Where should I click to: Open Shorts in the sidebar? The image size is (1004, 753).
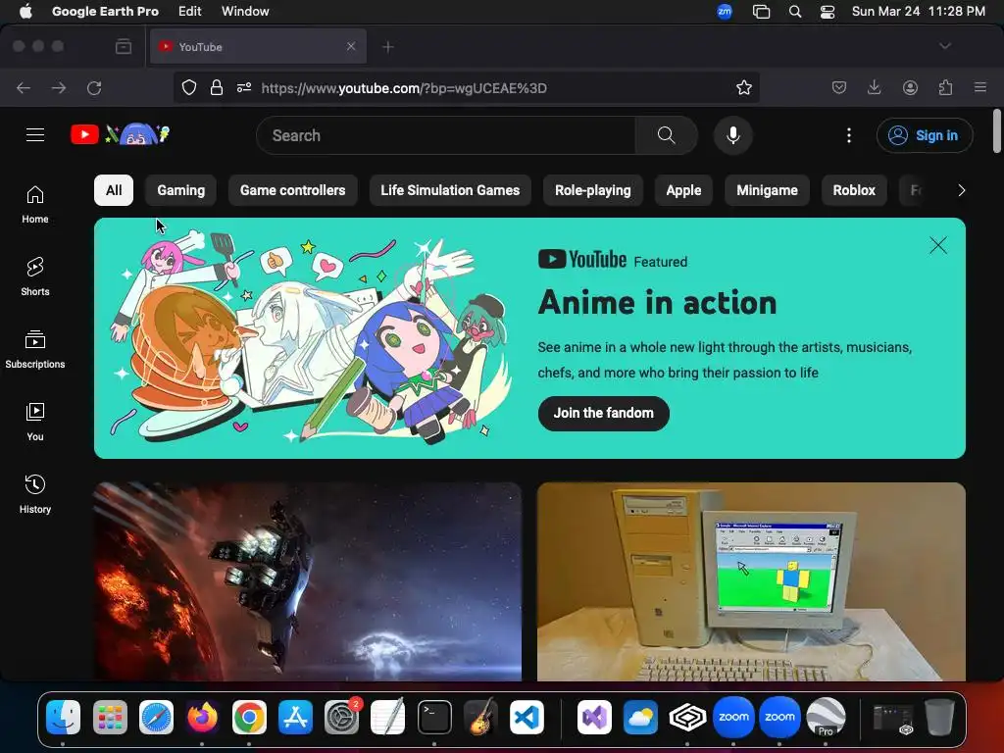coord(35,276)
